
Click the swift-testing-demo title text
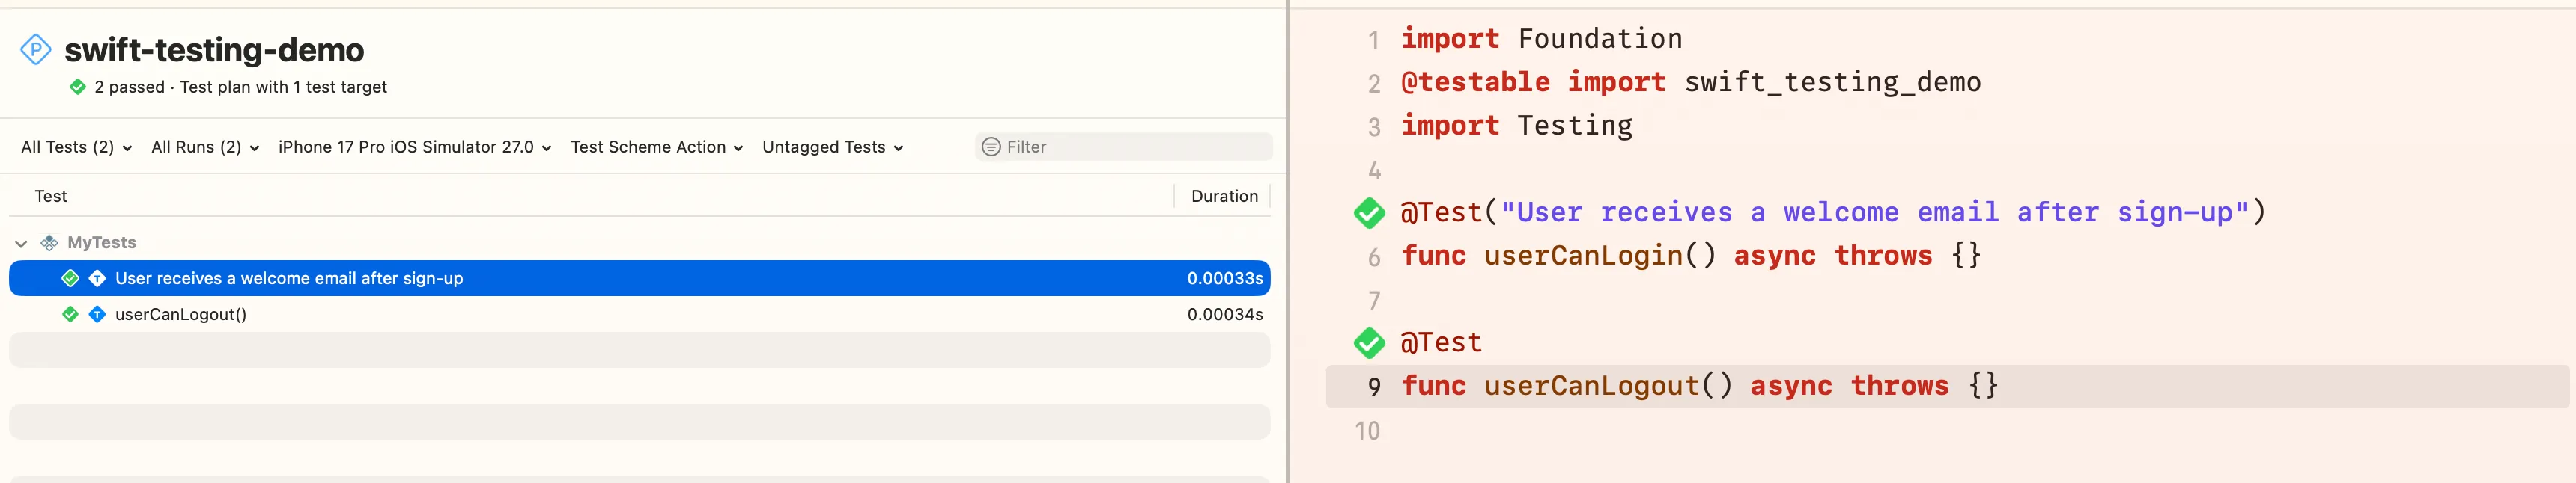[214, 50]
